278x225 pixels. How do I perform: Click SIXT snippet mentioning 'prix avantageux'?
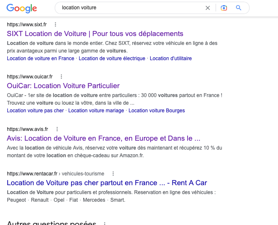tap(112, 47)
